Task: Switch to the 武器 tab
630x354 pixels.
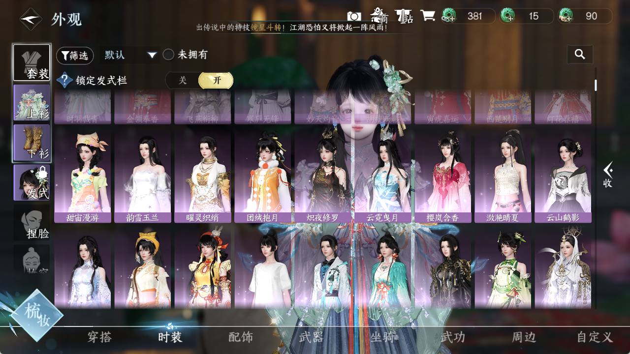Action: tap(311, 337)
